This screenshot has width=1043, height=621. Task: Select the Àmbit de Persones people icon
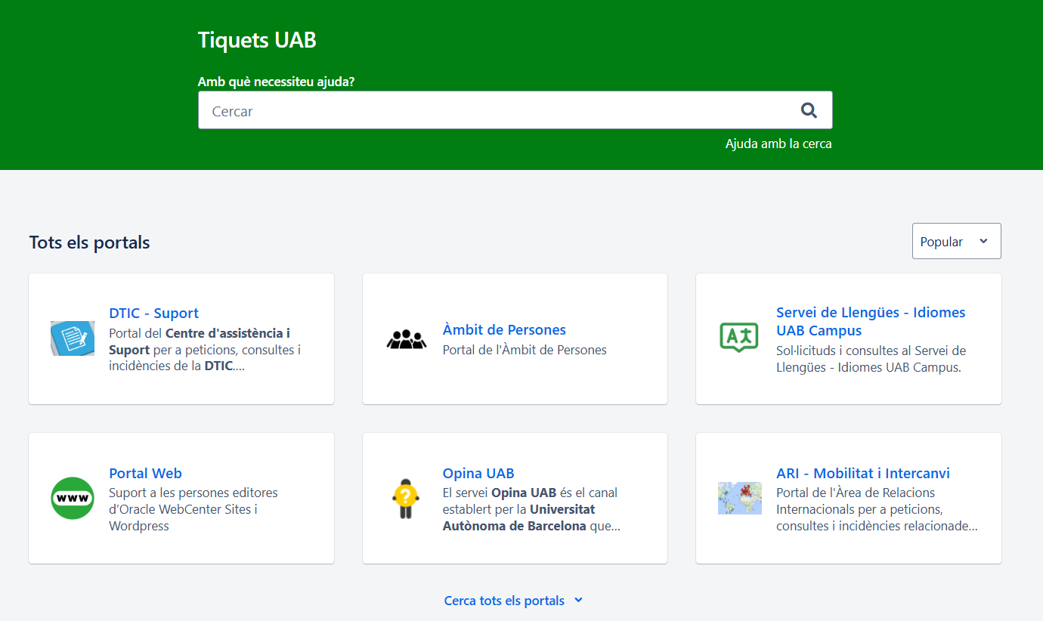coord(407,339)
